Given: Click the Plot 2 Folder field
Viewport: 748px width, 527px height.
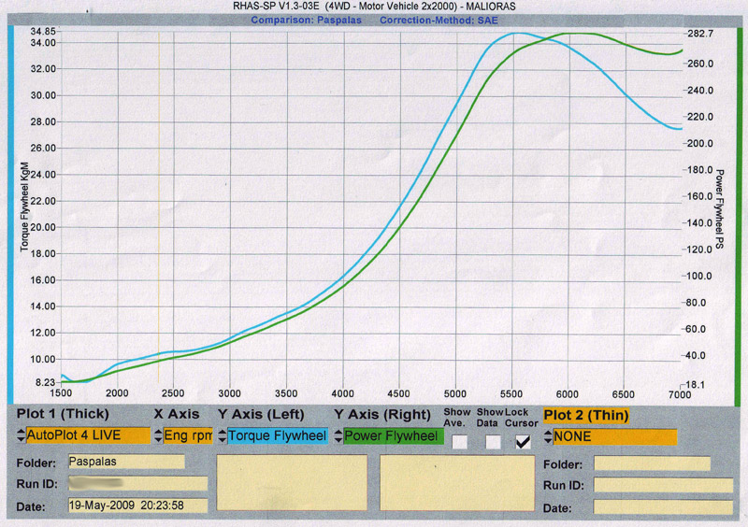Looking at the screenshot, I should tap(652, 463).
